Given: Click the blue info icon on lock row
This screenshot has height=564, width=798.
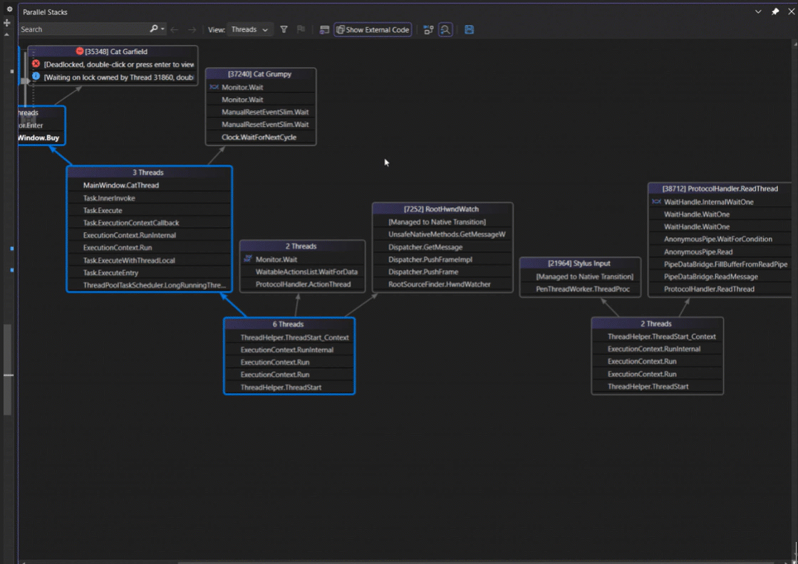Looking at the screenshot, I should 36,77.
